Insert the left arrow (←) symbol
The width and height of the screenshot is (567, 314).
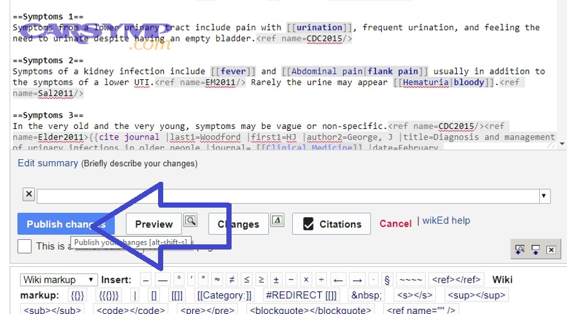(338, 279)
